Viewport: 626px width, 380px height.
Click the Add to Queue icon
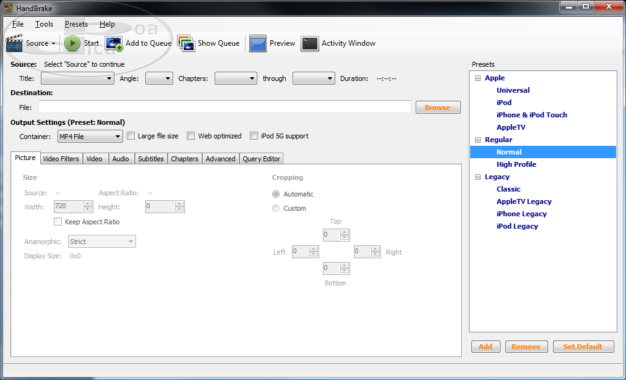(x=114, y=43)
